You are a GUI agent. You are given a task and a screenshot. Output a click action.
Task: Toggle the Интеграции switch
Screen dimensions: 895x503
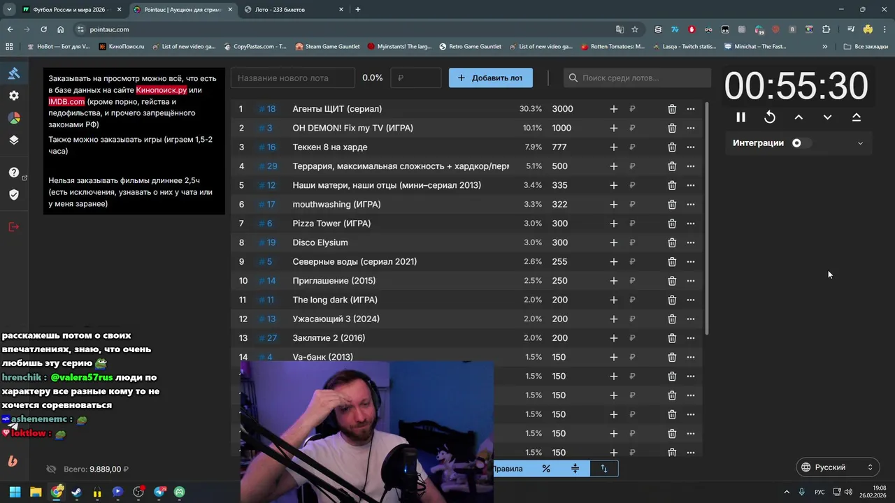tap(801, 143)
